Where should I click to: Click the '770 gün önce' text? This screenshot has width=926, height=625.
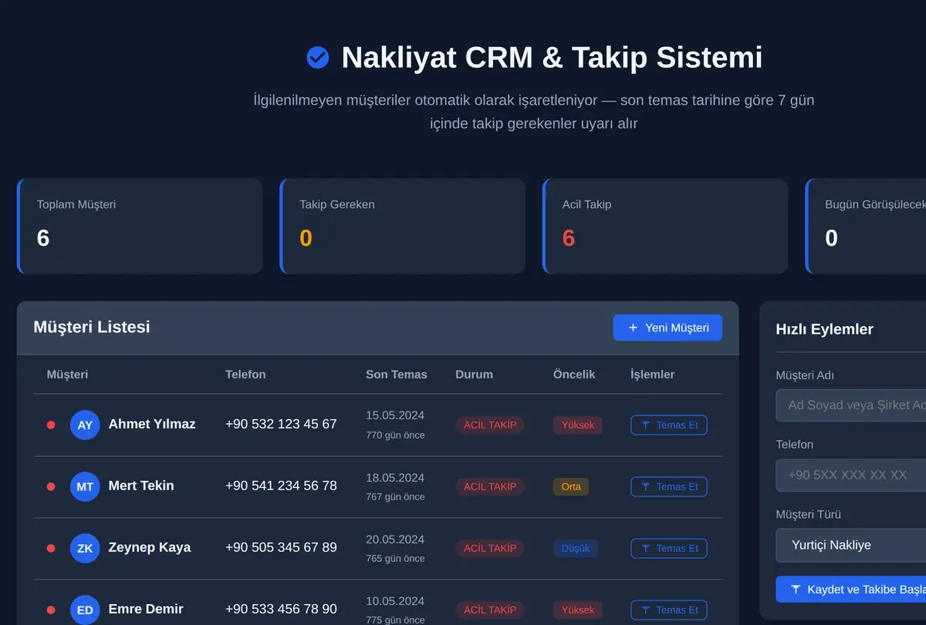click(395, 435)
